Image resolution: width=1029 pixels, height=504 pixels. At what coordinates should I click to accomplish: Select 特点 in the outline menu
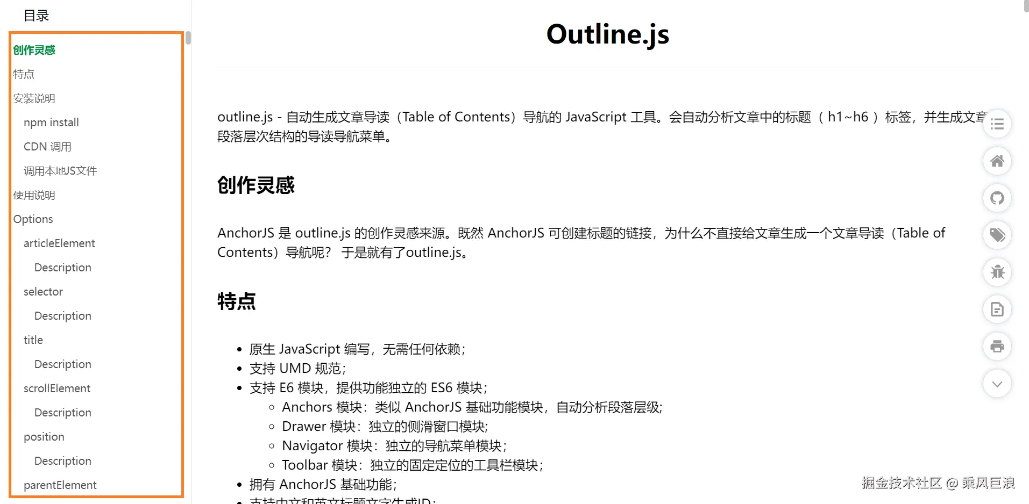[x=24, y=74]
